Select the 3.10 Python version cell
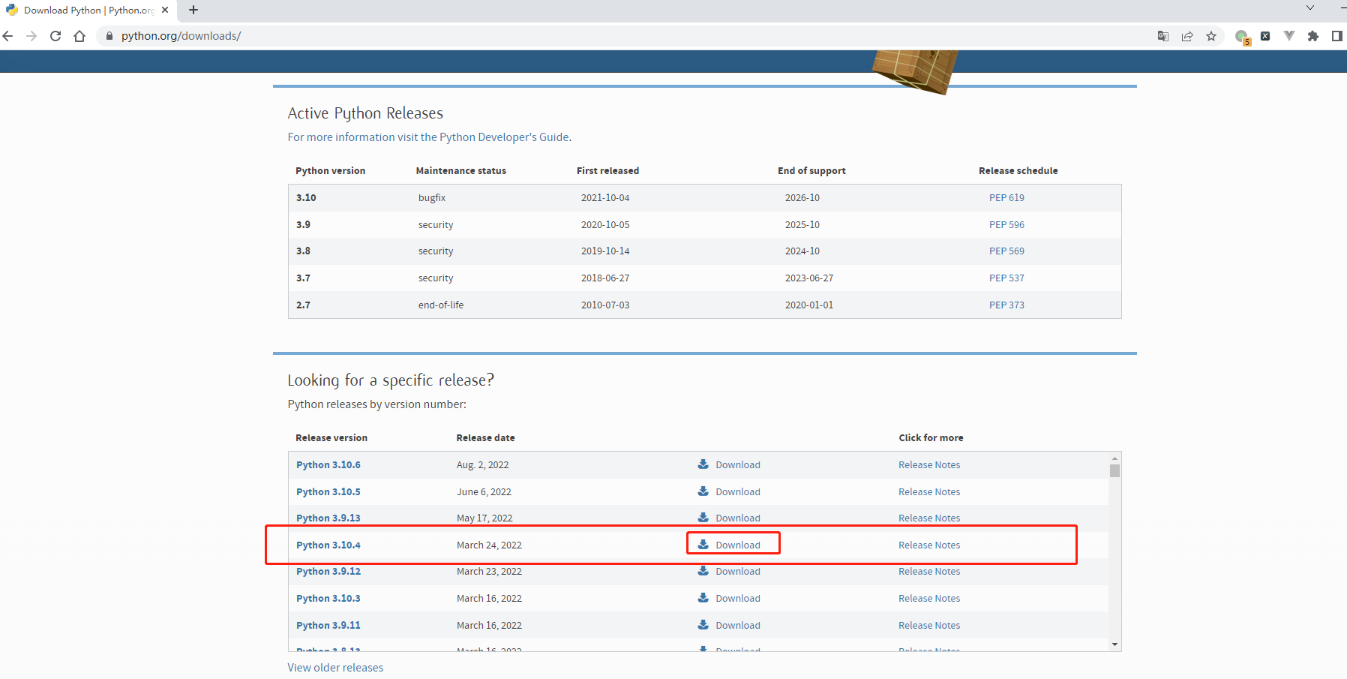 [x=306, y=198]
